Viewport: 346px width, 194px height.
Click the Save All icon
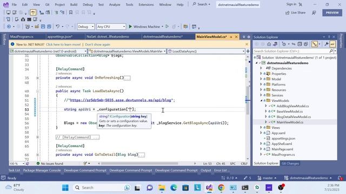click(49, 26)
